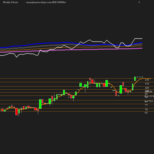
Task: Click the 95 price axis label
Action: (x=146, y=94)
